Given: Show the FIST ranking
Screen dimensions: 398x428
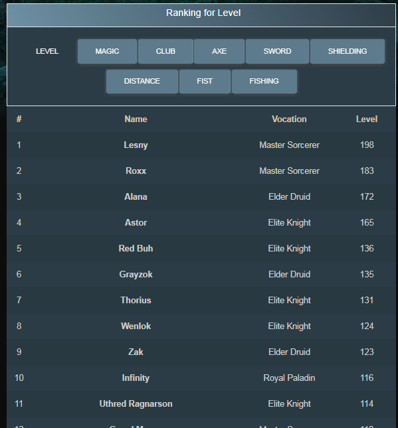Looking at the screenshot, I should [x=205, y=82].
